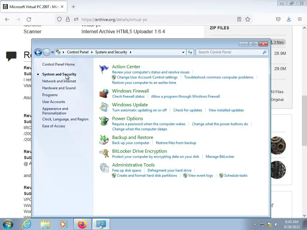Show hidden system tray icons

(255, 224)
